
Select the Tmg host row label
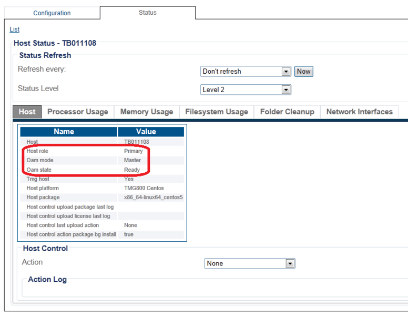point(38,179)
